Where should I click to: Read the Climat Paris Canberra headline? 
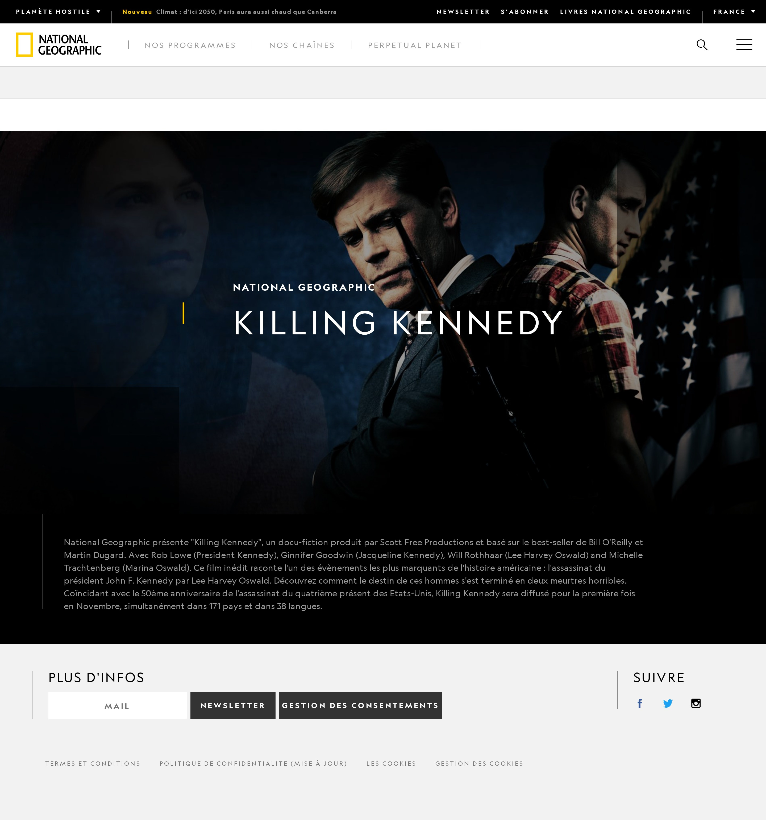click(x=246, y=11)
